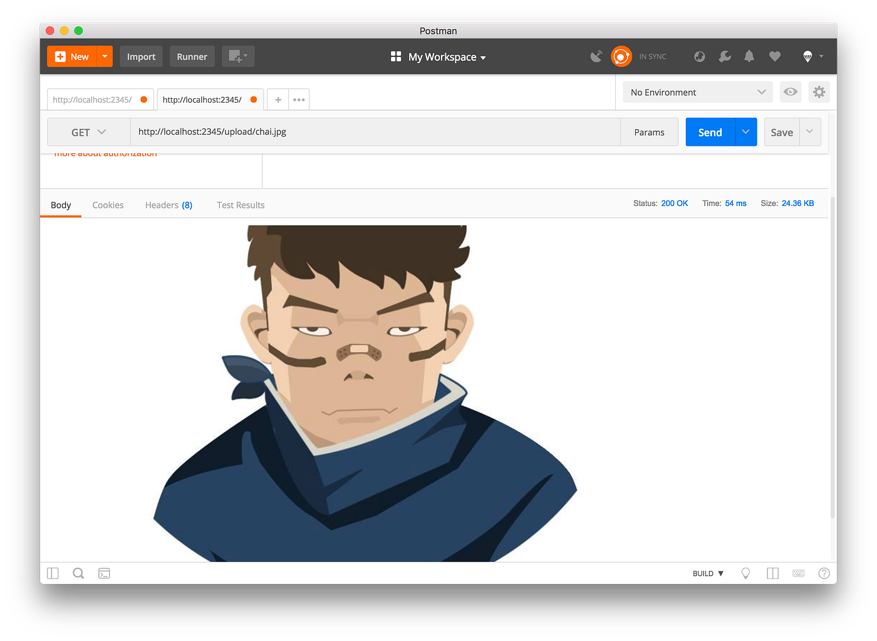Click the search (Find) icon in status bar
Viewport: 877px width, 641px height.
(78, 573)
